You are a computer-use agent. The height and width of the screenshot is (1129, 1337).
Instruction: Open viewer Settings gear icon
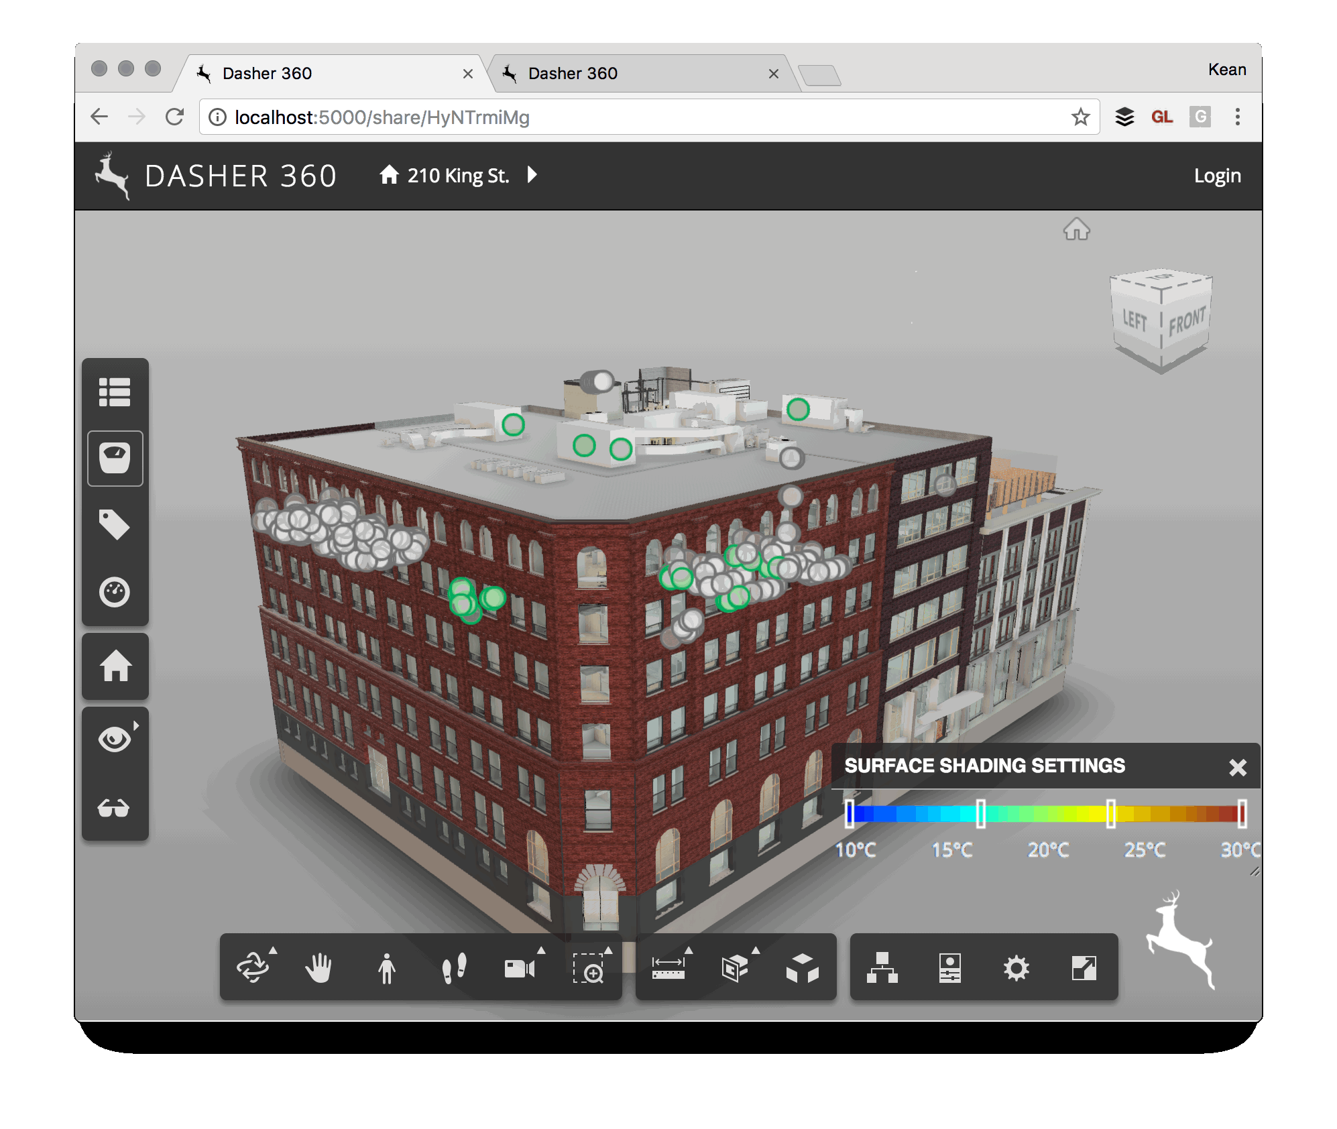(1016, 967)
